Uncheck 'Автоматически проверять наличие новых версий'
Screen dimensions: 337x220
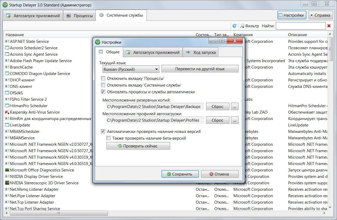pyautogui.click(x=103, y=132)
